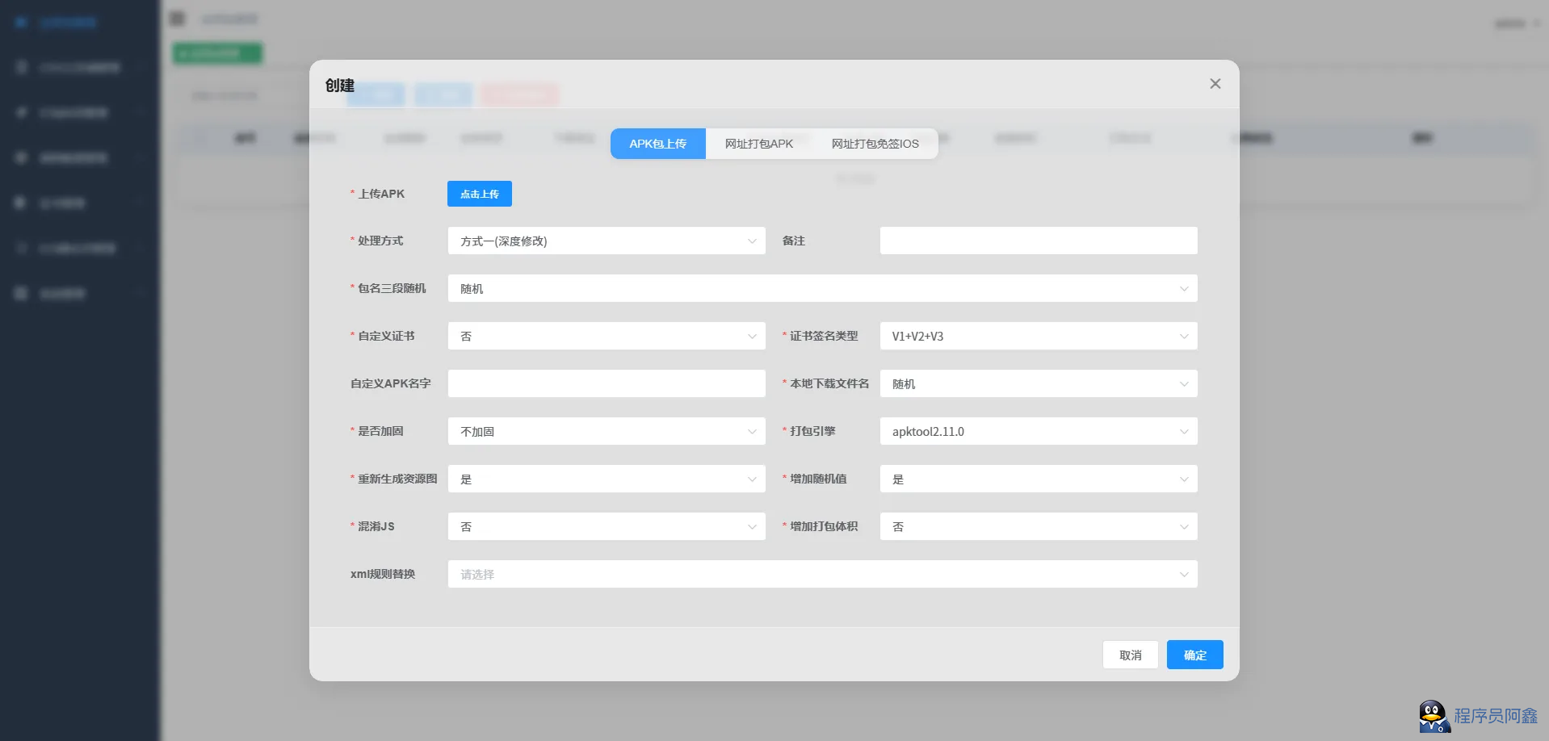
Task: Open the 处理方式 dropdown
Action: pyautogui.click(x=606, y=241)
